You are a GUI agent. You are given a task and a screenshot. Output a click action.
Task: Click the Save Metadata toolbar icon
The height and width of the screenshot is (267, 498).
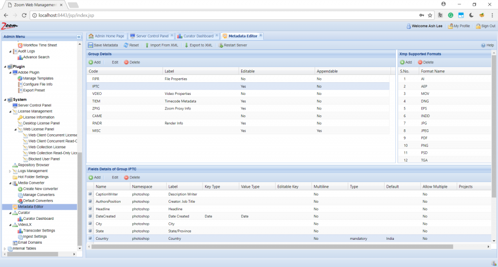[91, 45]
